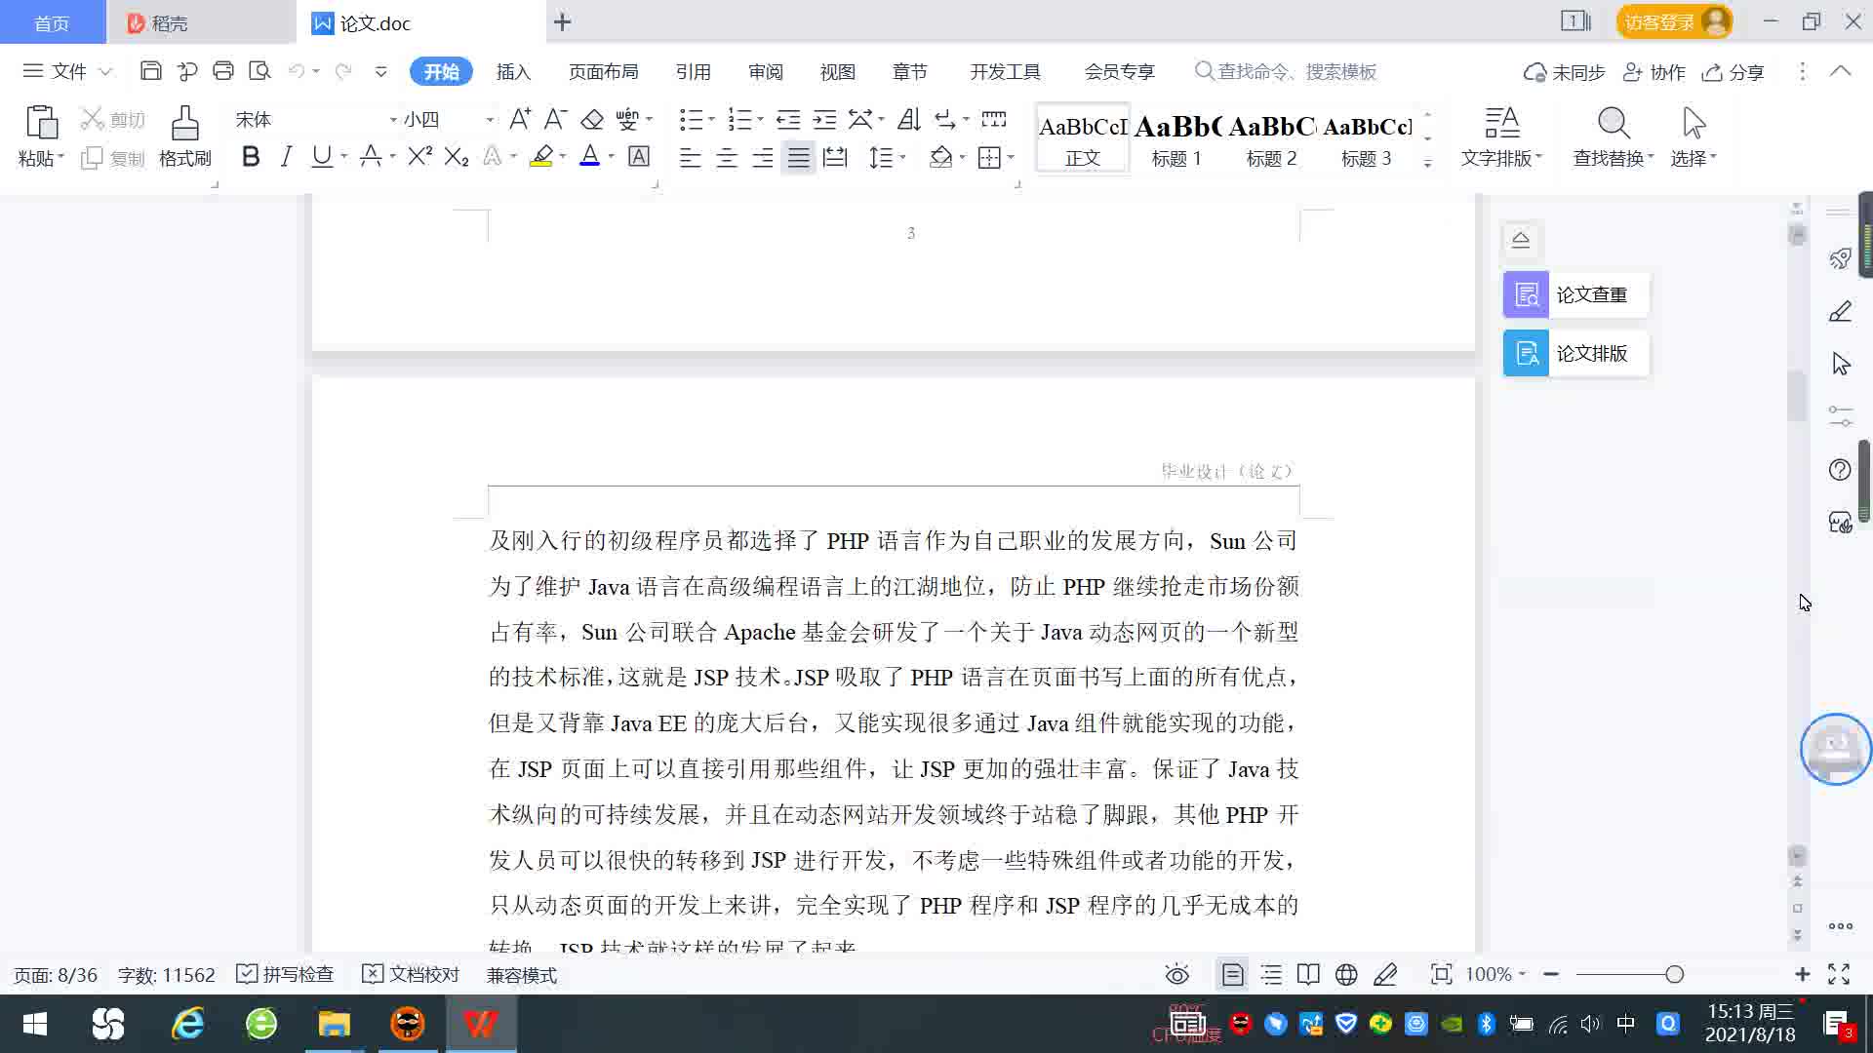Toggle eye protection mode icon
Image resolution: width=1873 pixels, height=1053 pixels.
(1176, 974)
